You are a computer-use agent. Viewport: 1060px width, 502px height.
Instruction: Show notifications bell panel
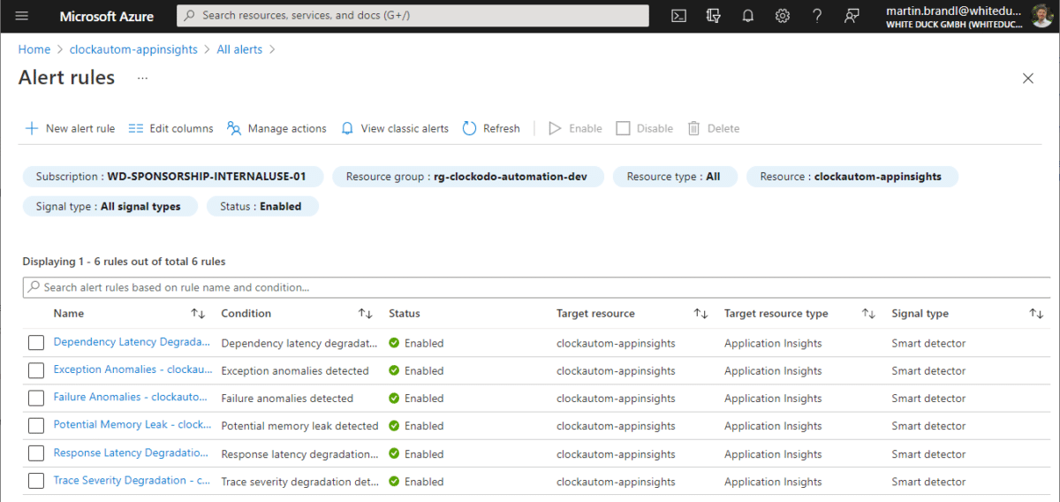[748, 16]
